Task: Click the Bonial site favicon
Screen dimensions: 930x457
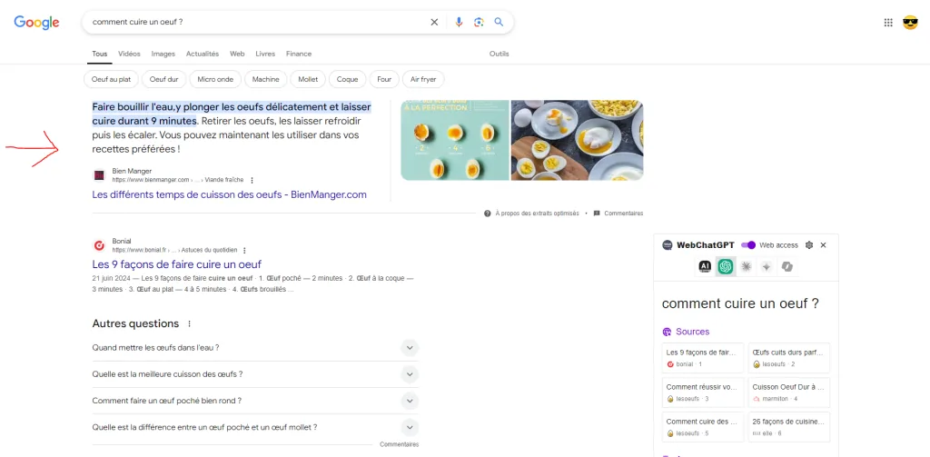Action: [x=99, y=245]
